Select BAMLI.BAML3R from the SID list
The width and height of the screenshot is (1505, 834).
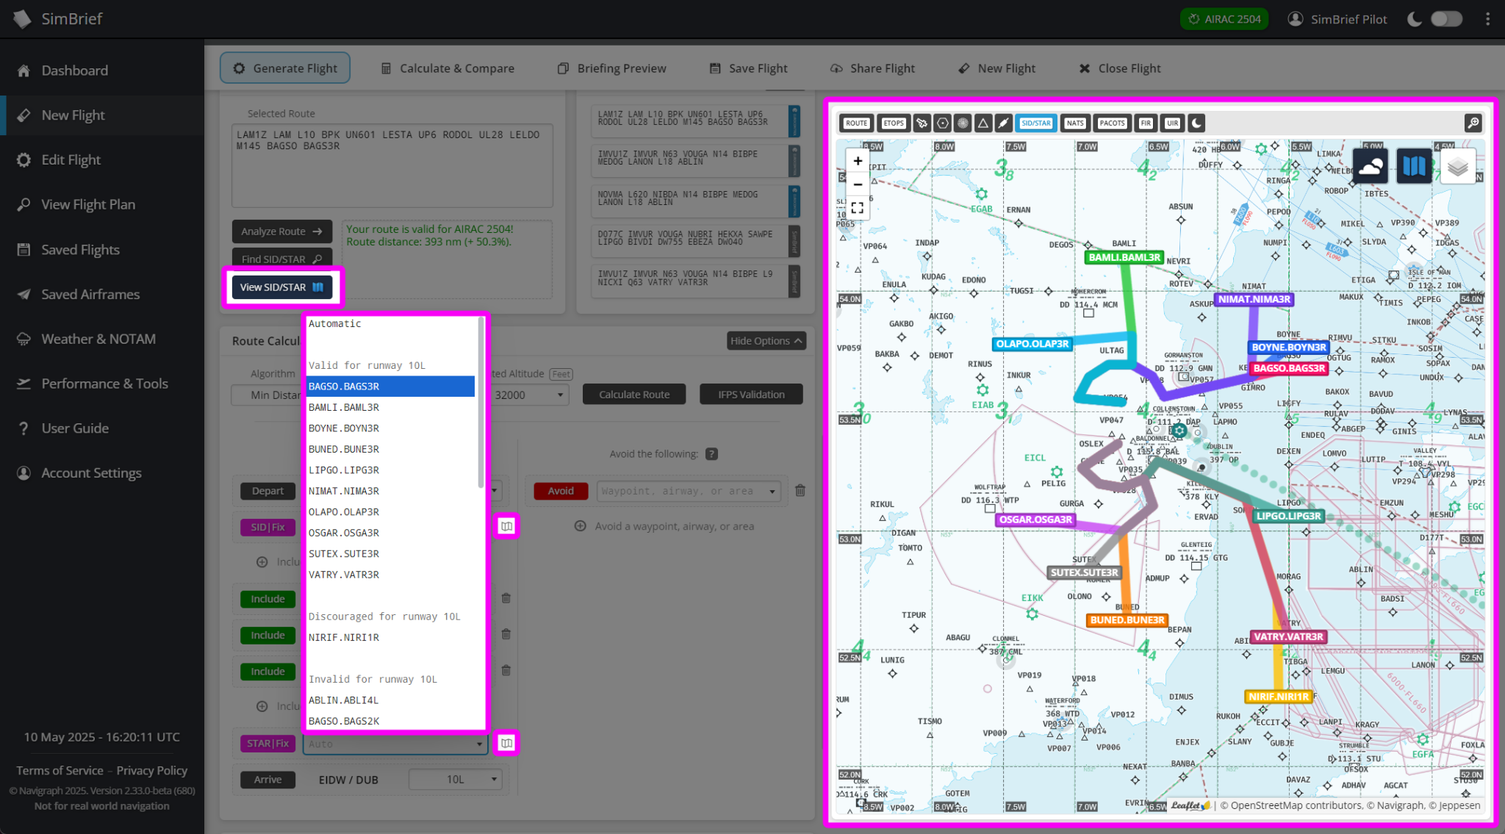coord(344,406)
